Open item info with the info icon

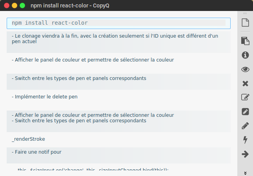point(246,55)
